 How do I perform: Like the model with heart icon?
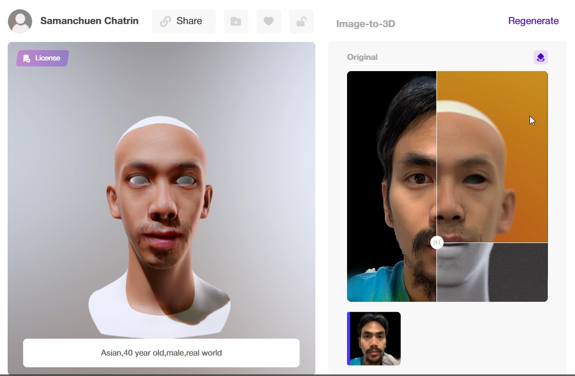[x=268, y=21]
